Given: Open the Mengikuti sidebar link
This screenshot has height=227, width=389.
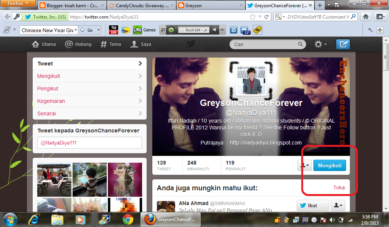Looking at the screenshot, I should 90,76.
